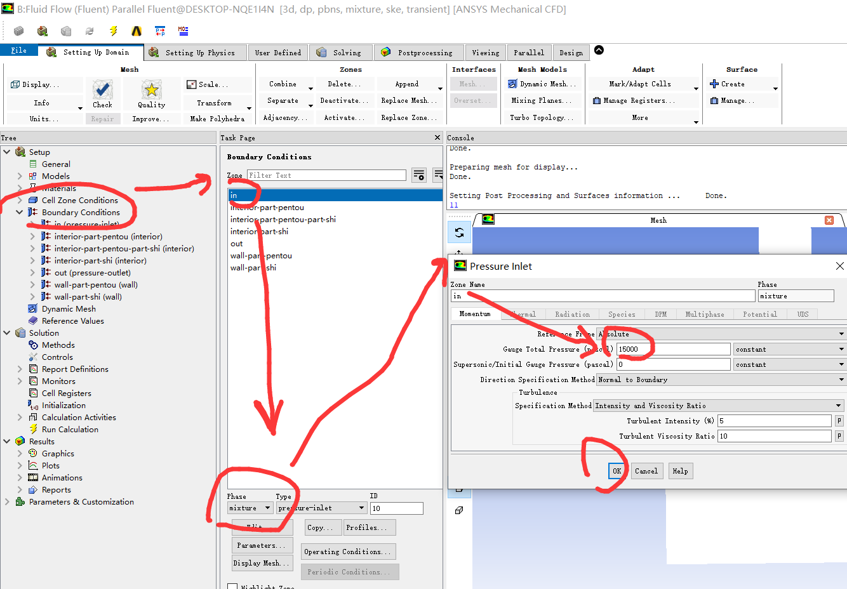The width and height of the screenshot is (847, 589).
Task: Click the first cube icon in top toolbar
Action: (18, 30)
